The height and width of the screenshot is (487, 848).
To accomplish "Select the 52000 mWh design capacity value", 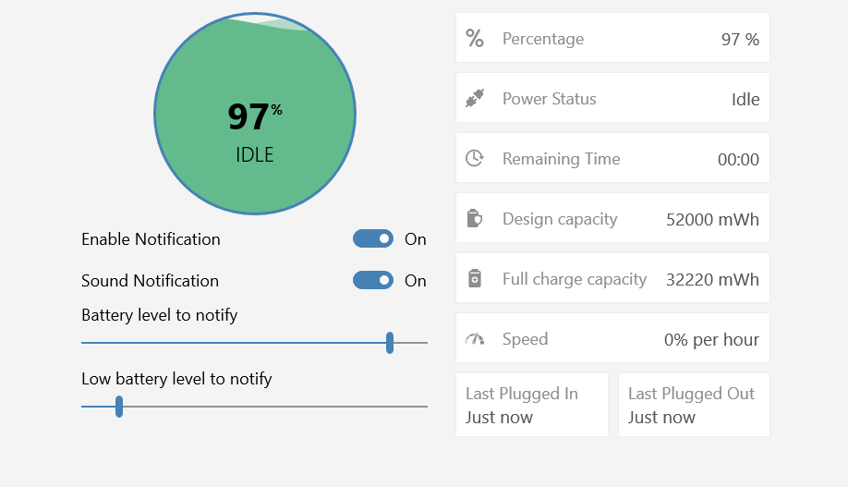I will pos(712,220).
